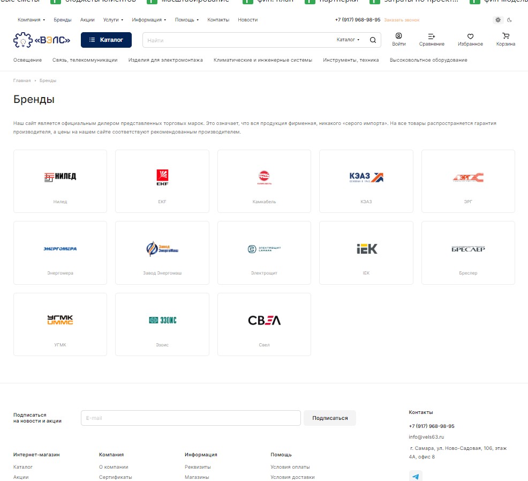Click the Подписаться button
Image resolution: width=528 pixels, height=481 pixels.
tap(330, 418)
